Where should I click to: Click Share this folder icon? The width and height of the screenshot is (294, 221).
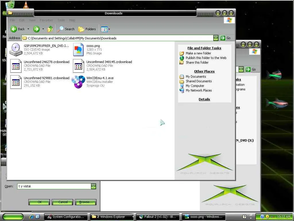pos(182,62)
